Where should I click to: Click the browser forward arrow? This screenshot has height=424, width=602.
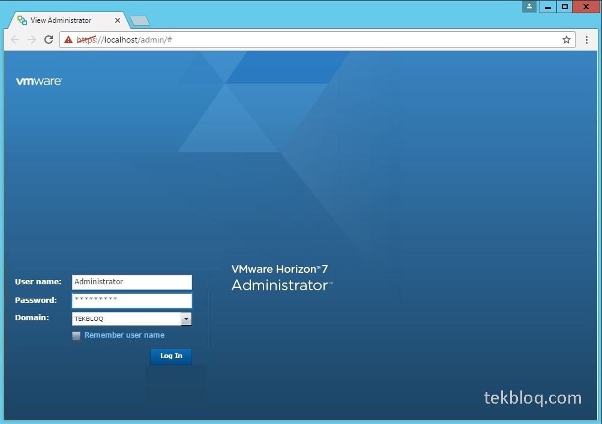click(32, 40)
